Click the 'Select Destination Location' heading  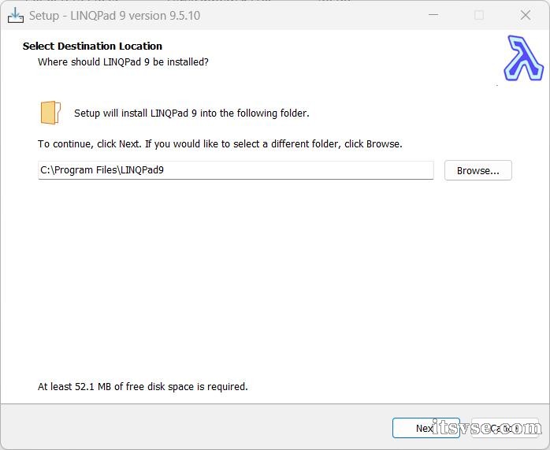click(x=92, y=46)
